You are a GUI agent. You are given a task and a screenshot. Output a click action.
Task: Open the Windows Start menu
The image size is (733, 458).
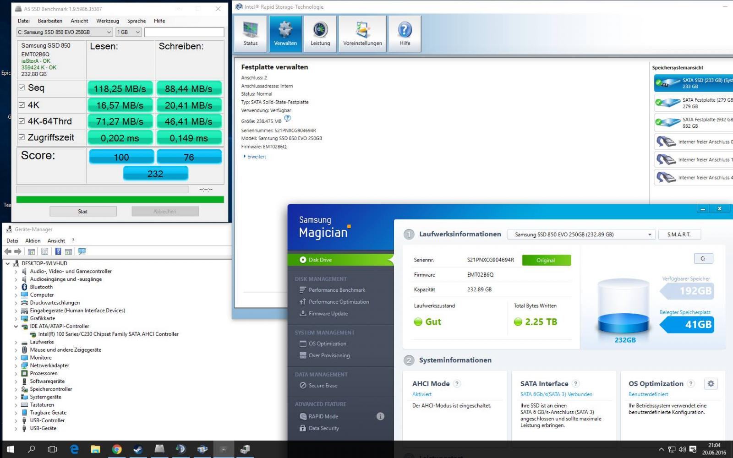pos(11,449)
